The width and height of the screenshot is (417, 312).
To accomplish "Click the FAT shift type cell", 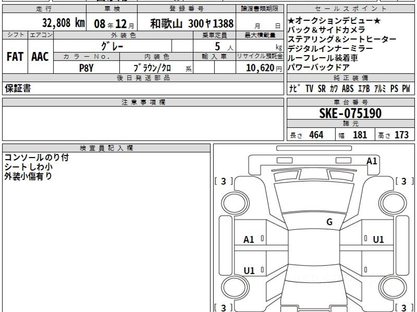I will click(15, 57).
